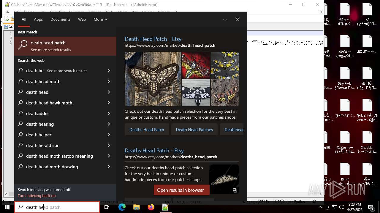Select 'death head moth tattoo meaning' suggestion

point(59,156)
